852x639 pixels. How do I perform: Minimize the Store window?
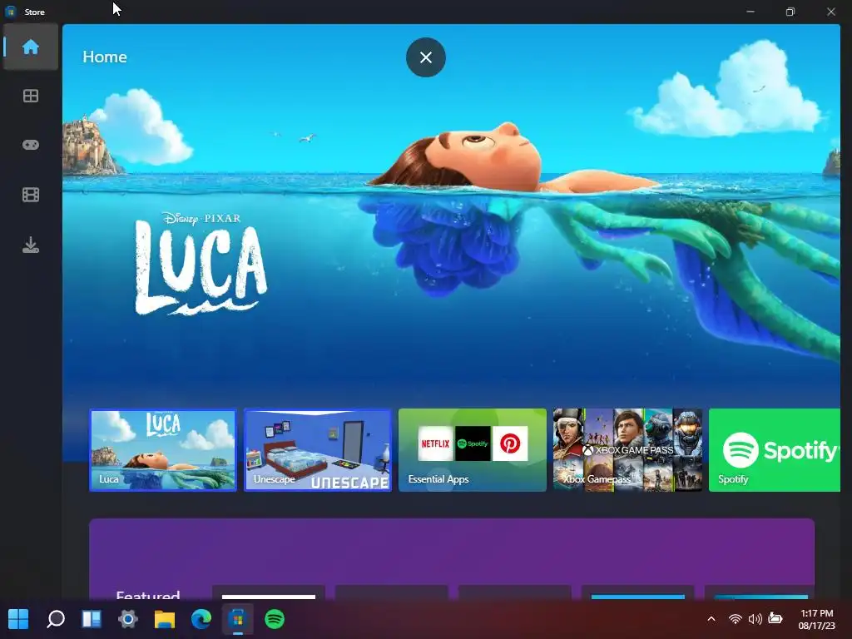pyautogui.click(x=750, y=12)
